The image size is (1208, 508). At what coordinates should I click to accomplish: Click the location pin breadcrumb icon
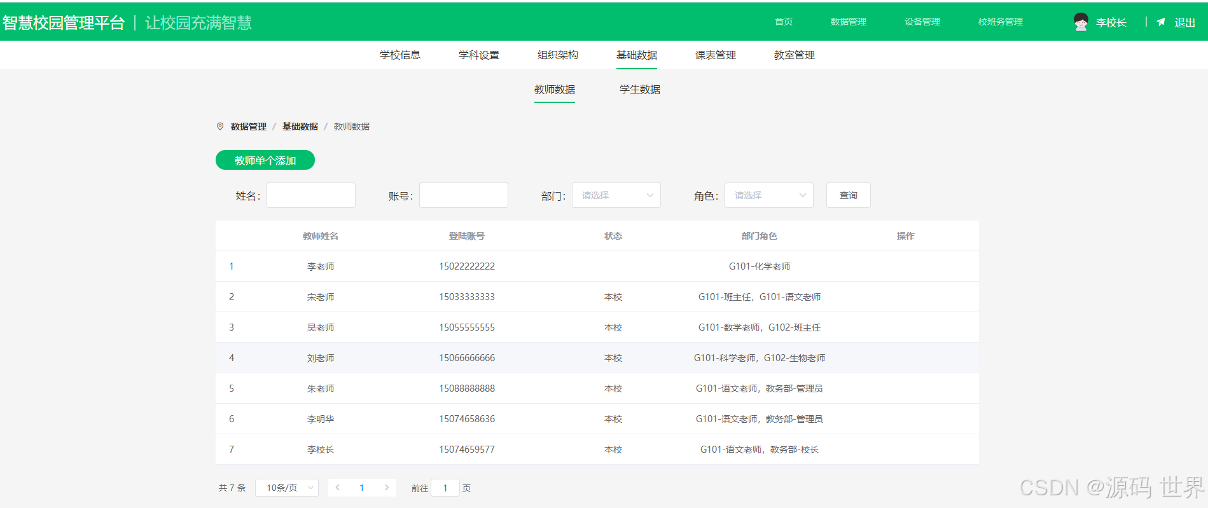click(x=220, y=127)
